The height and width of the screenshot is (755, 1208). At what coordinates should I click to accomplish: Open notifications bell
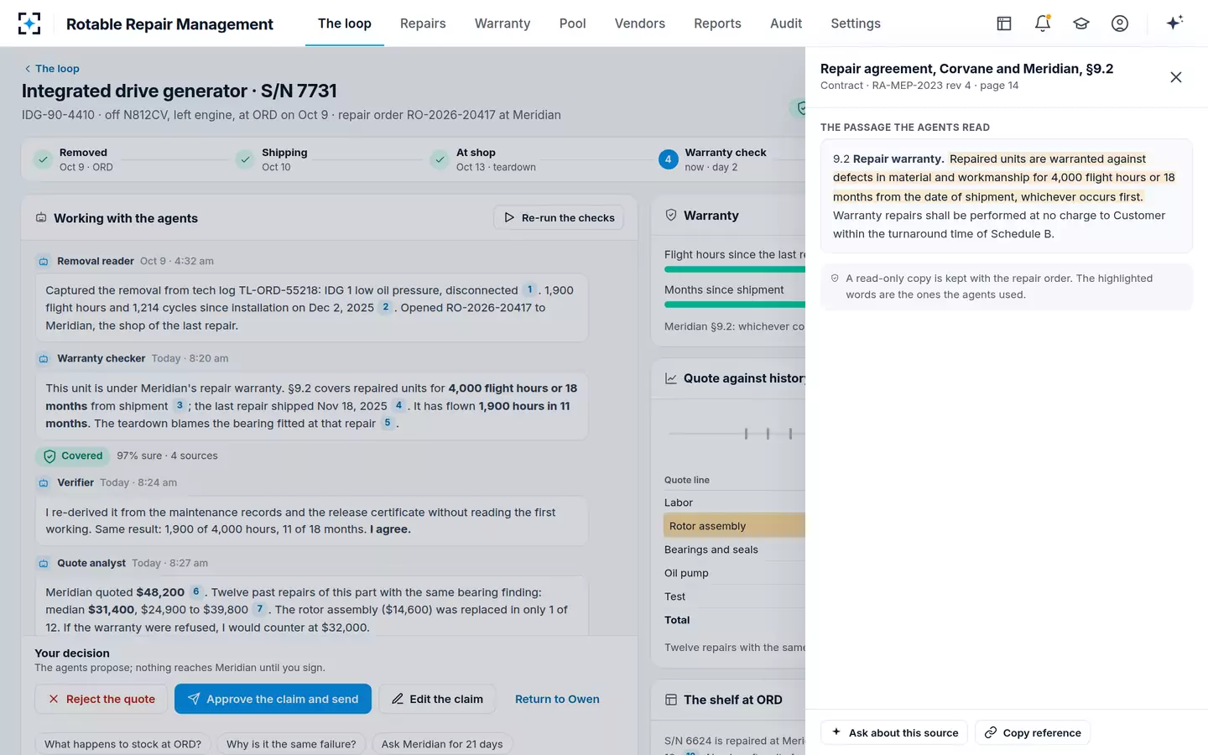1043,23
